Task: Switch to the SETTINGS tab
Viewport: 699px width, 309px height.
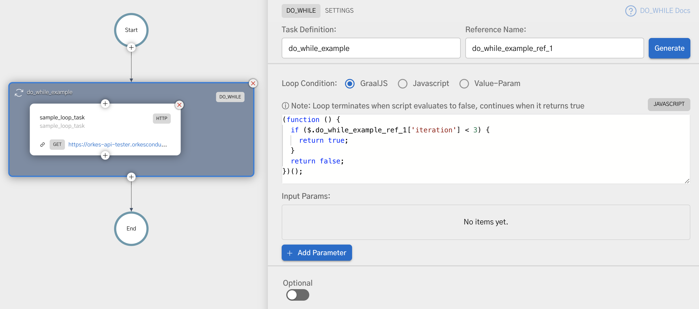Action: point(339,11)
